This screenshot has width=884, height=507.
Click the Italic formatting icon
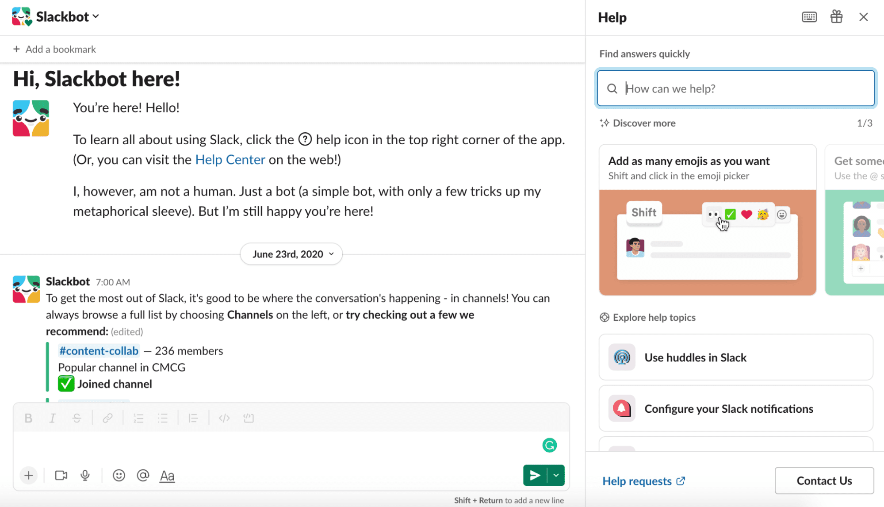coord(53,418)
